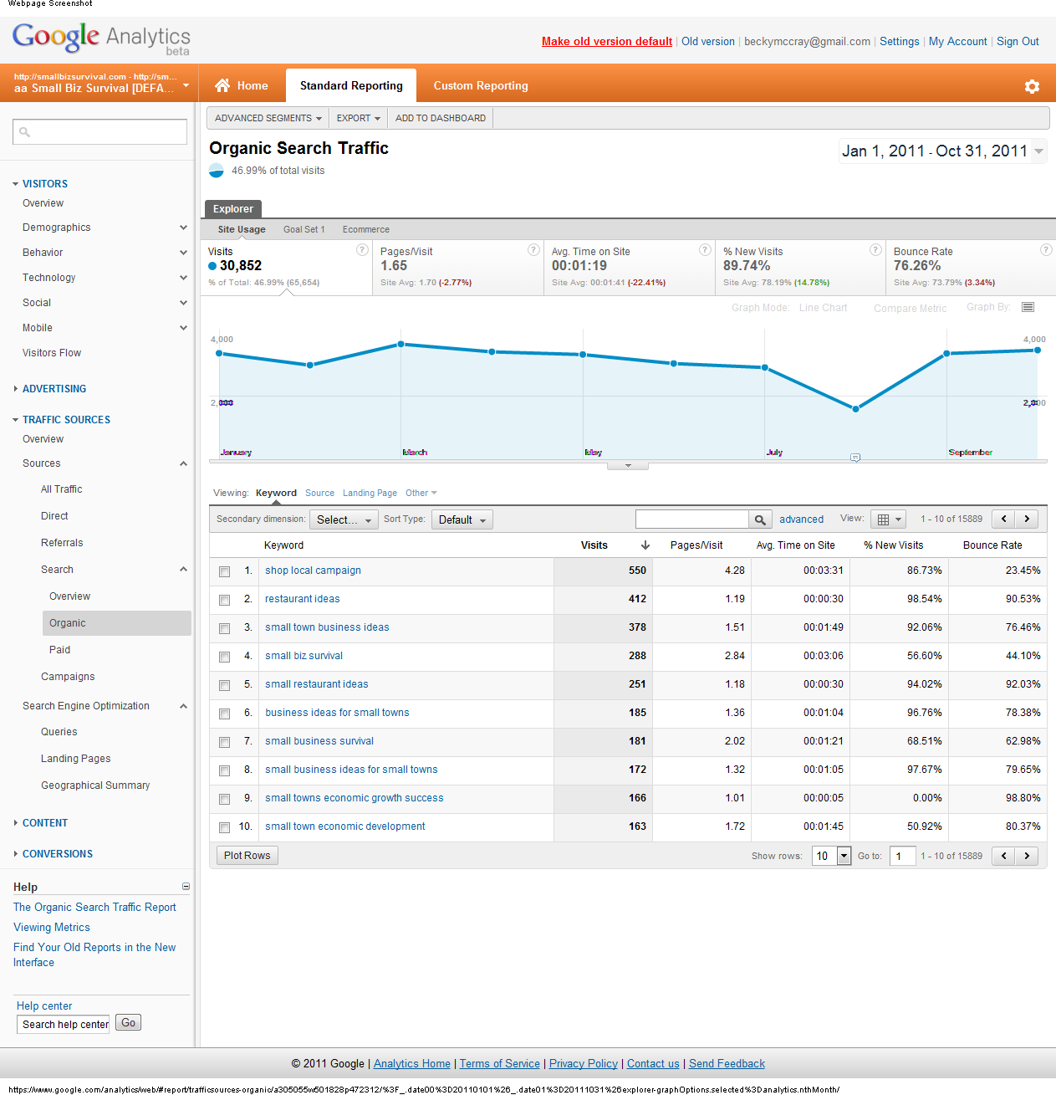Open the advanced filter link
1056x1095 pixels.
[x=801, y=519]
